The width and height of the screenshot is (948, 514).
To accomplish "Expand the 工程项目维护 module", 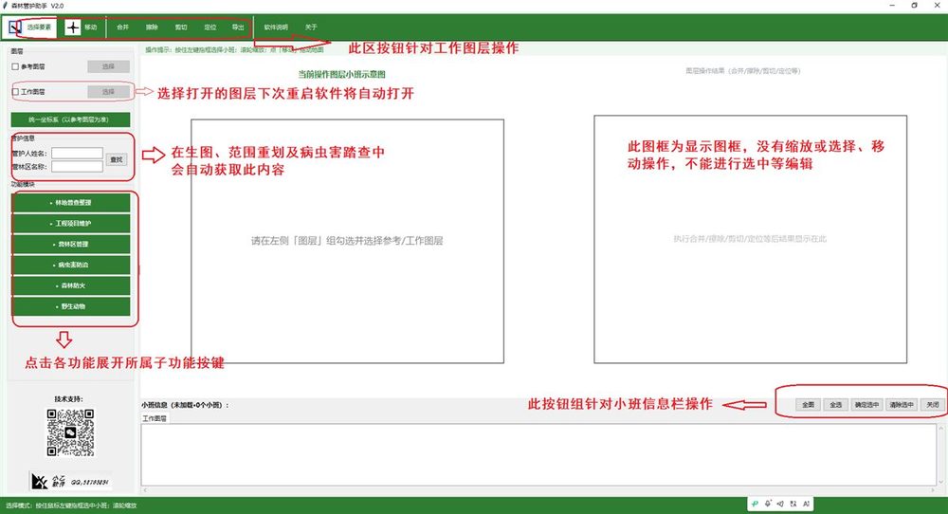I will pos(71,223).
